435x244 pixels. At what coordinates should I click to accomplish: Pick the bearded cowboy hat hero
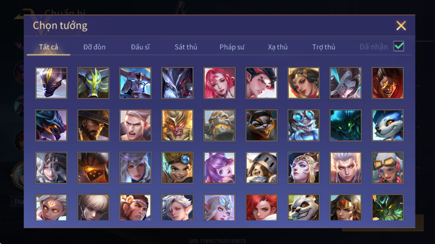pyautogui.click(x=93, y=125)
